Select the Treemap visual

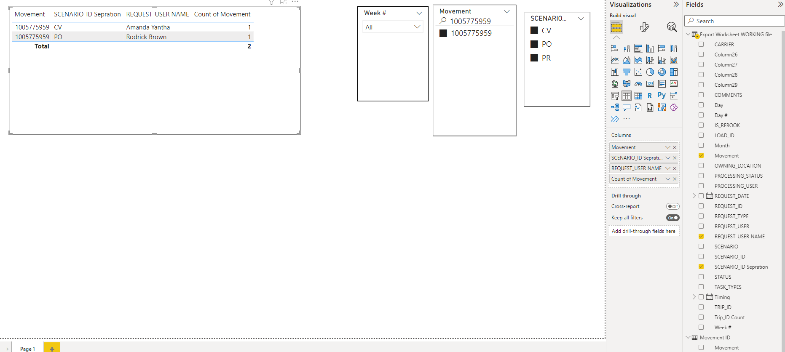click(674, 72)
